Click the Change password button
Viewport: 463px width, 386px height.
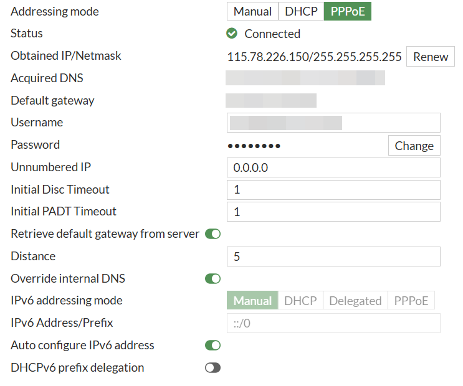tap(414, 145)
